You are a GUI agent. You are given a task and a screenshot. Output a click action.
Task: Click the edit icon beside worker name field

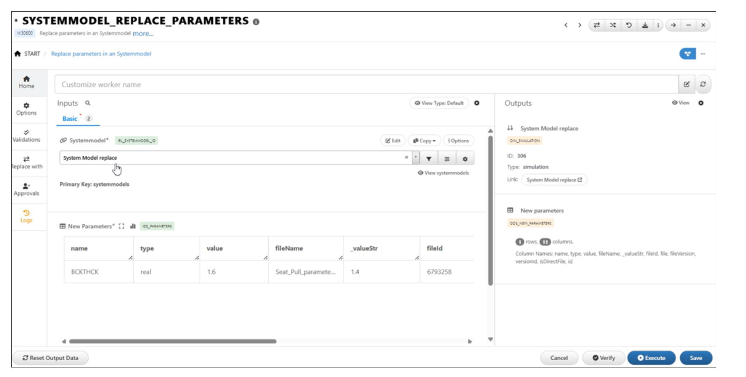pos(686,84)
